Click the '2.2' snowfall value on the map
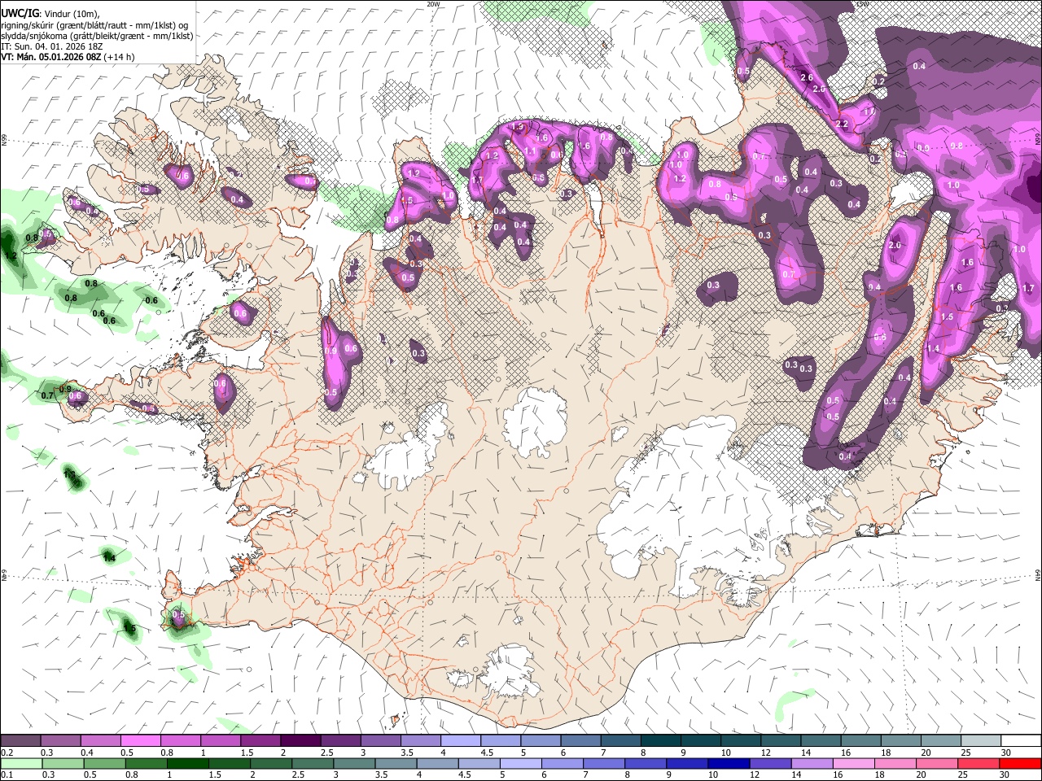 (x=842, y=124)
